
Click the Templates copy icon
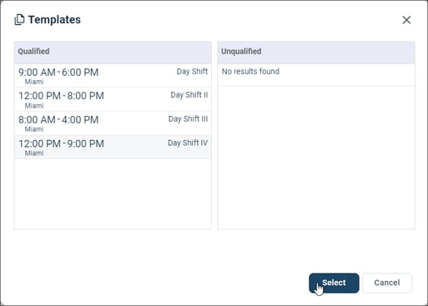19,20
